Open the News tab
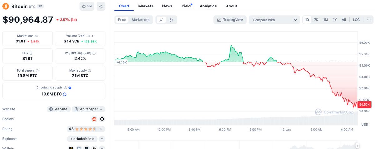This screenshot has height=149, width=375. (167, 6)
